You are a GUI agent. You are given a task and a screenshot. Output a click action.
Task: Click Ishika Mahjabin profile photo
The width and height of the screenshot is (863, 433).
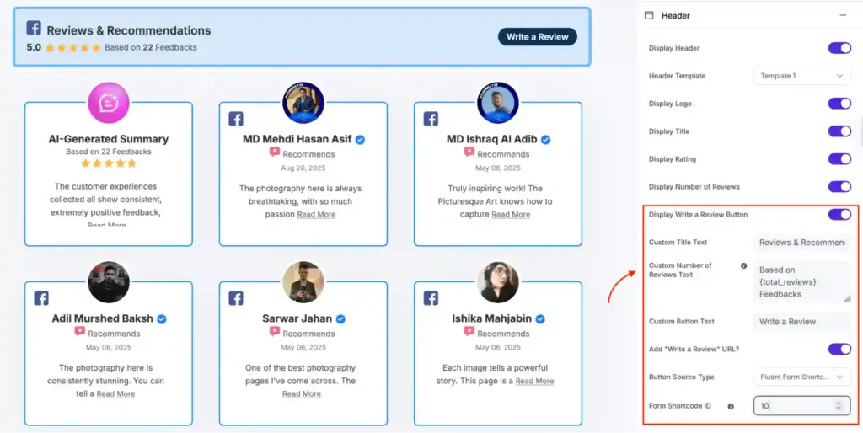pyautogui.click(x=498, y=282)
